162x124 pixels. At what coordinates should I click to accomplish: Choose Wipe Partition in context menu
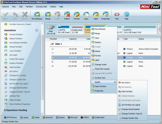tap(104, 86)
